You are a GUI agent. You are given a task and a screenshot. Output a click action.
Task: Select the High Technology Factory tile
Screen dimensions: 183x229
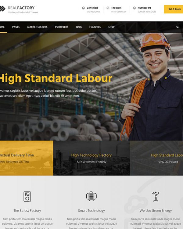coord(91,158)
